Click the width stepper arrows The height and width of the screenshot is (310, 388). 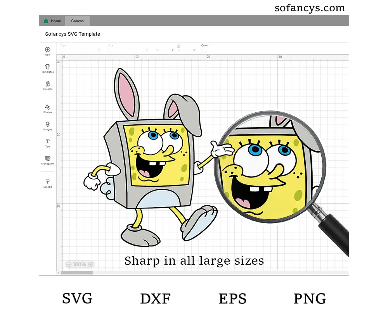[172, 50]
